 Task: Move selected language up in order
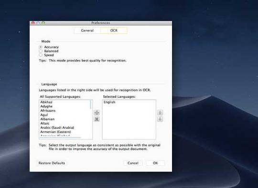(x=160, y=113)
